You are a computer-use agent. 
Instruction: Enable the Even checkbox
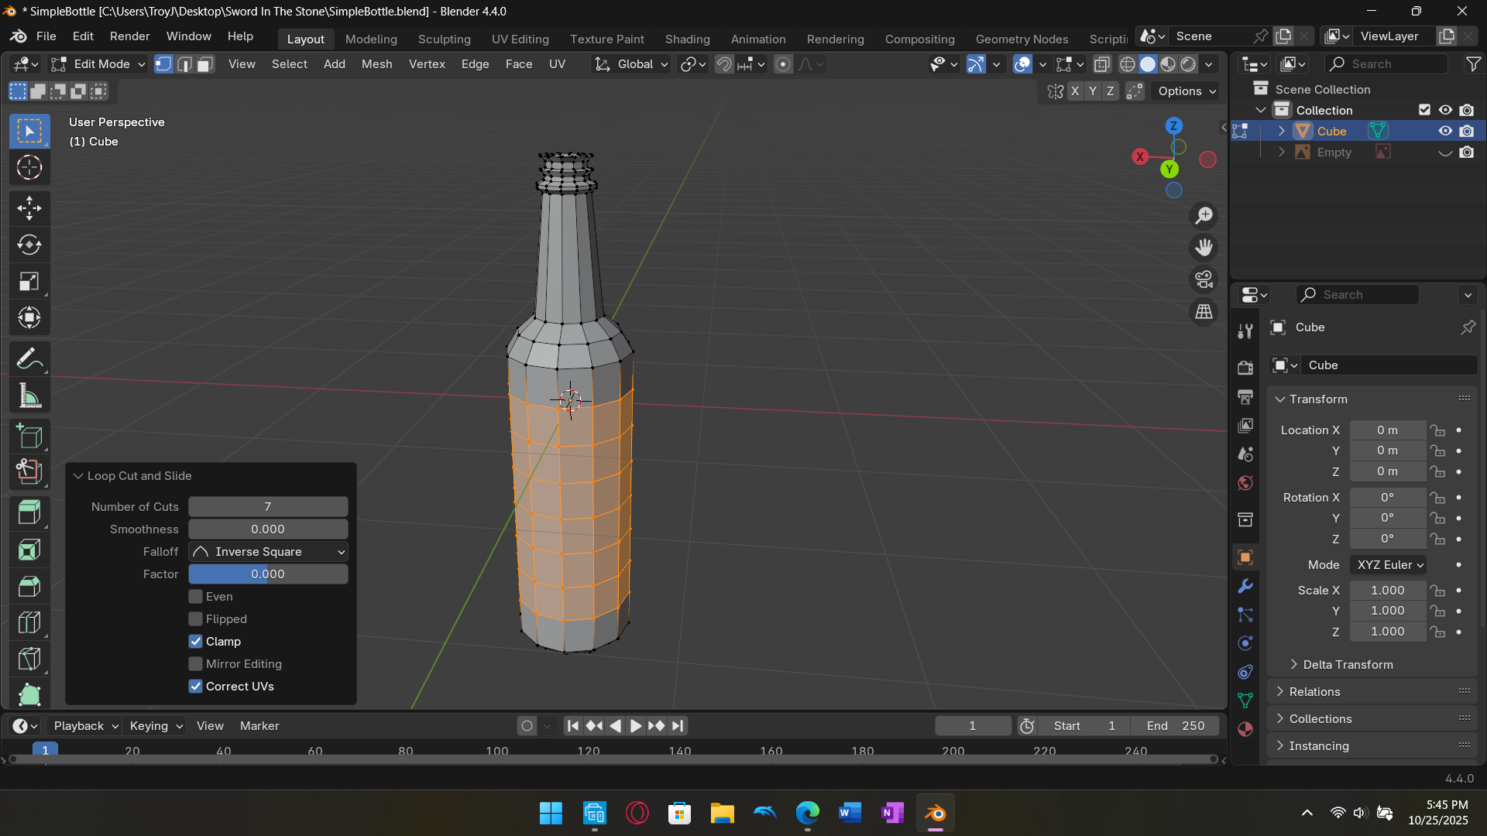196,597
